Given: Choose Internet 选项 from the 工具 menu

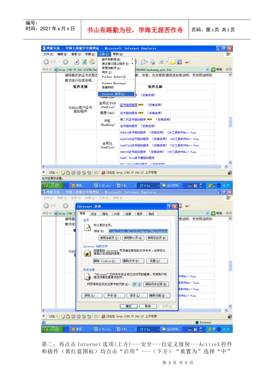Looking at the screenshot, I should coord(116,94).
